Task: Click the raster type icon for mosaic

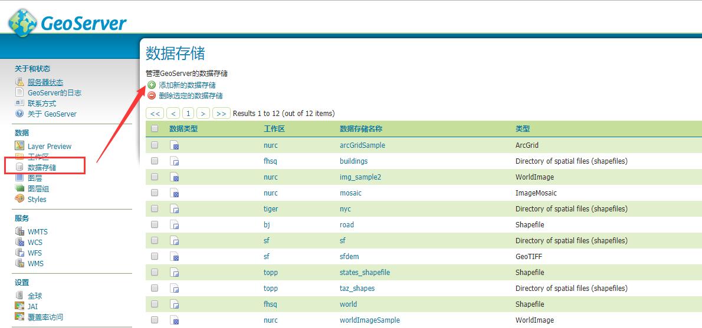Action: (x=175, y=193)
